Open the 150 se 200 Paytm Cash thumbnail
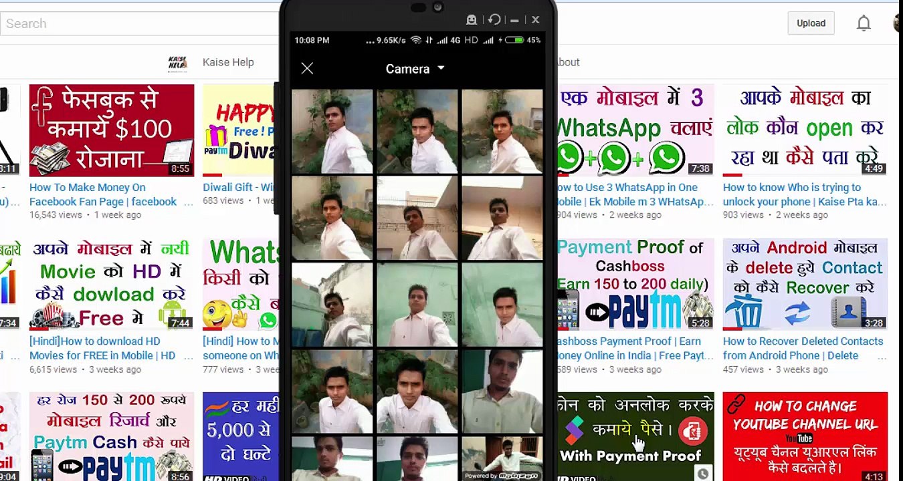903x481 pixels. [x=112, y=436]
